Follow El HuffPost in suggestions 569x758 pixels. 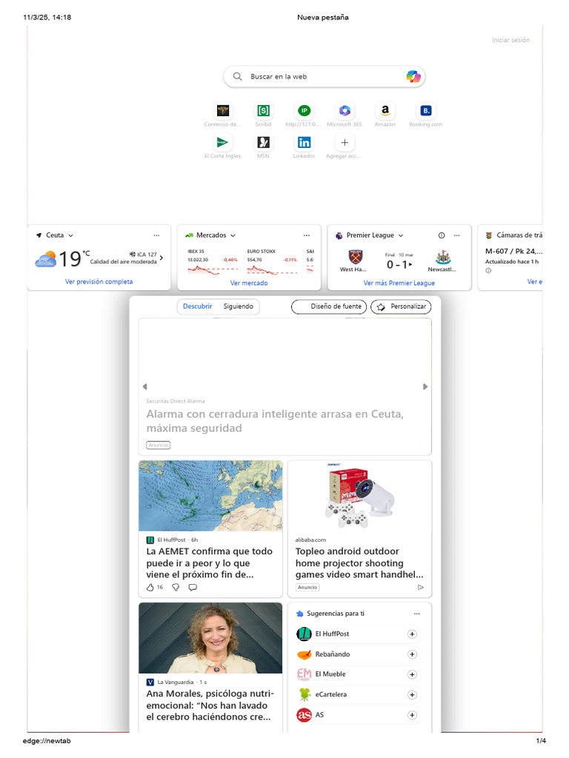[x=412, y=634]
